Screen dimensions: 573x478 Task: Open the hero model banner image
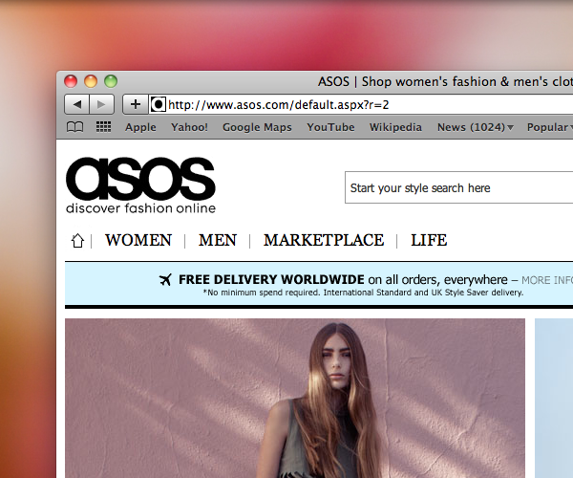(x=295, y=398)
